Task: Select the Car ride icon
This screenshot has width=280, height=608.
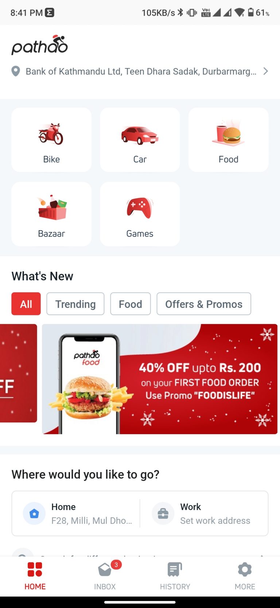Action: (x=140, y=134)
